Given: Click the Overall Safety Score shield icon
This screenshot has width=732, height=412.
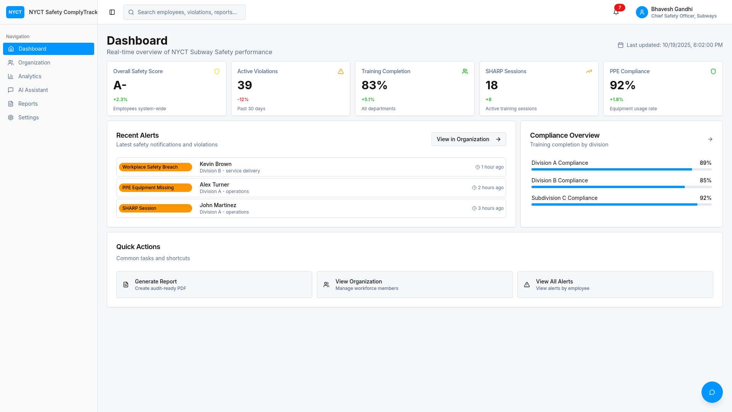Looking at the screenshot, I should click(x=217, y=71).
